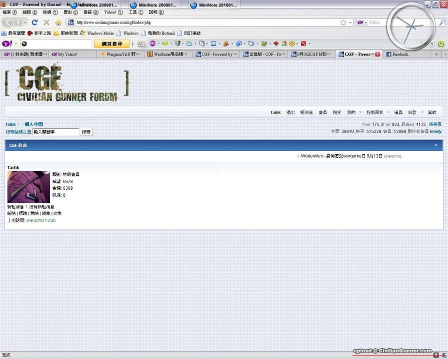Collapse the CGF 信息 section
Screen dimensions: 448x359
click(435, 145)
